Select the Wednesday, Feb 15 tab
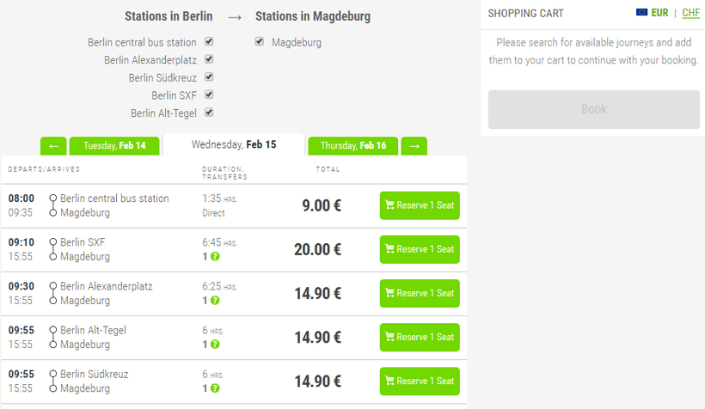The height and width of the screenshot is (409, 705). coord(234,144)
